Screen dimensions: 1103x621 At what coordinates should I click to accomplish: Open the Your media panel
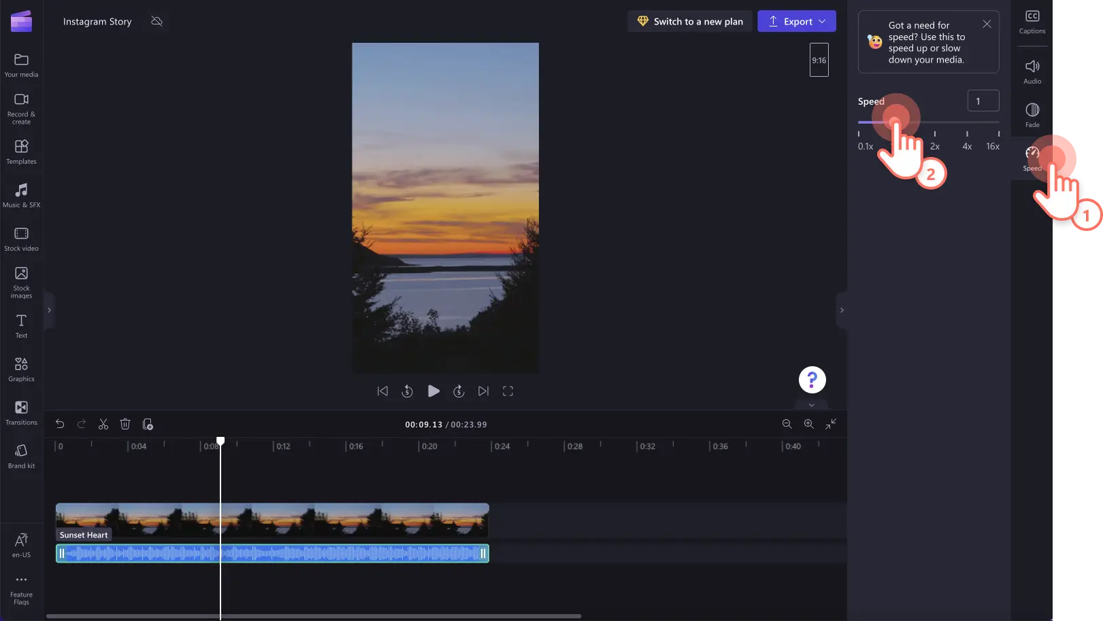point(21,65)
